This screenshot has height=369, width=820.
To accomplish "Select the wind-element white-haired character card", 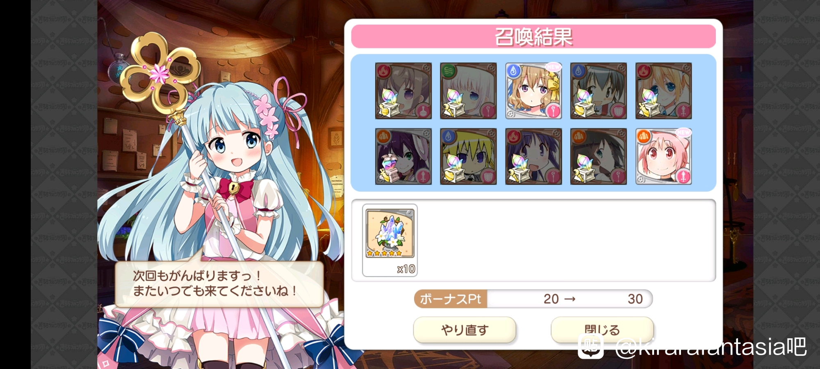I will [x=468, y=91].
